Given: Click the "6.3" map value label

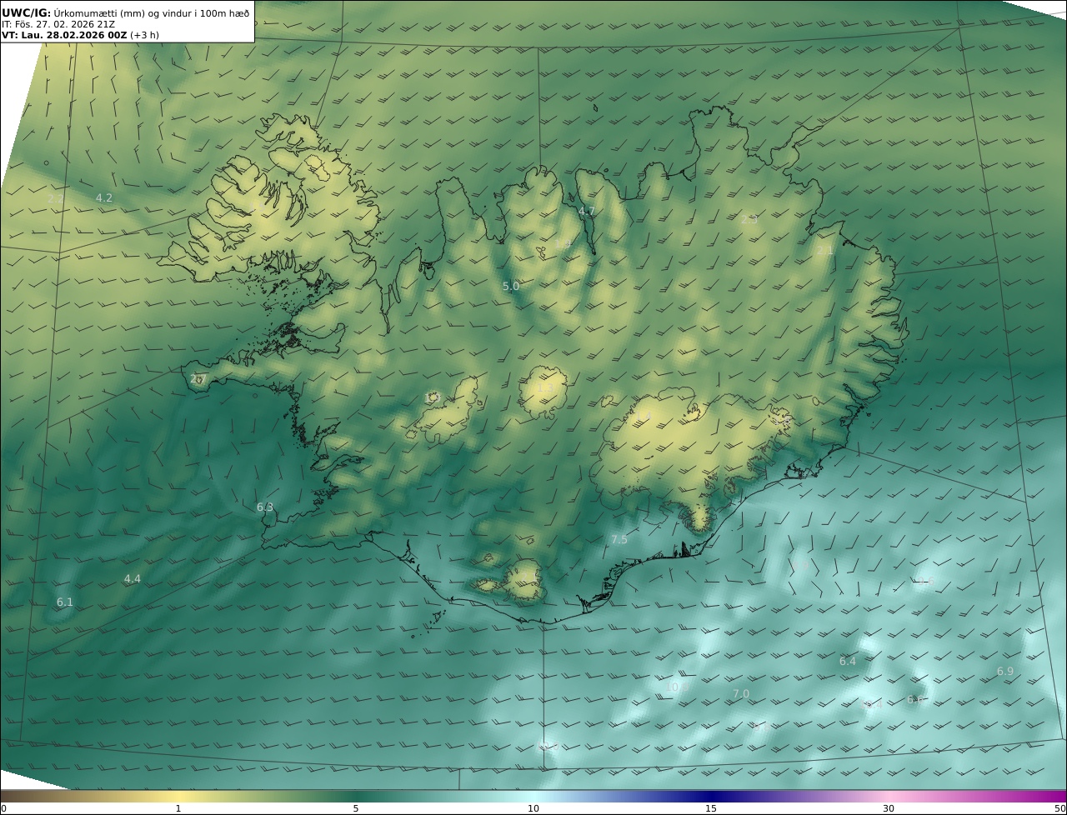Looking at the screenshot, I should (x=265, y=507).
